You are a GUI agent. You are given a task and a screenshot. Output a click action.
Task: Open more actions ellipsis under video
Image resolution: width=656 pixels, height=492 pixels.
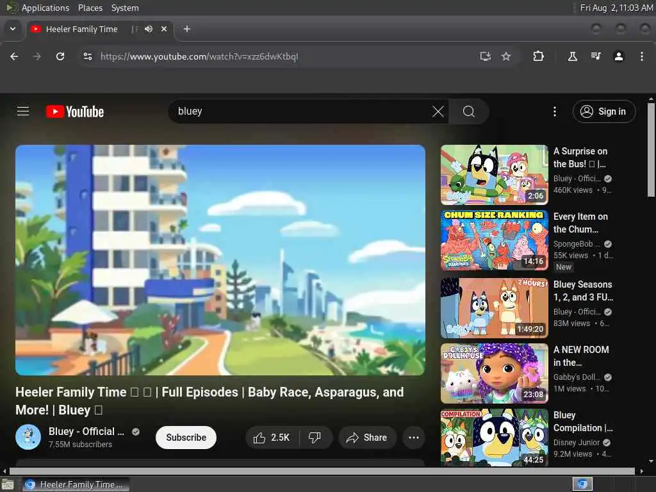point(414,438)
